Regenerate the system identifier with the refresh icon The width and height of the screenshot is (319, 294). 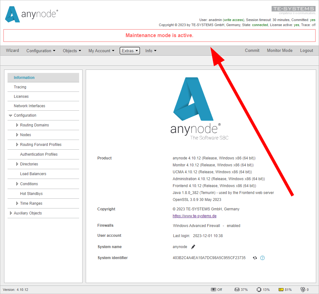point(255,258)
